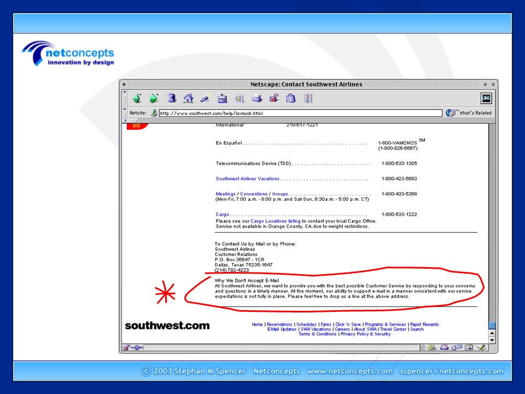The width and height of the screenshot is (525, 394).
Task: Open the Rapid Rewards footer link
Action: 424,325
